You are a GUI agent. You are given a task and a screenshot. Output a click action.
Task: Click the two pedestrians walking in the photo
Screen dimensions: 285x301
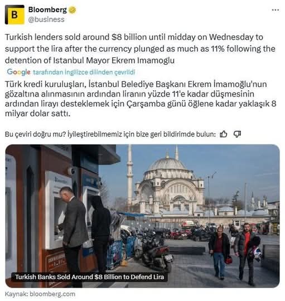click(x=235, y=254)
